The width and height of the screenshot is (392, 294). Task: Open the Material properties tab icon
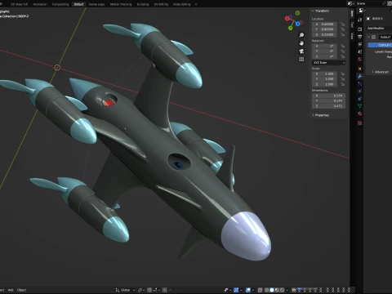[x=360, y=114]
